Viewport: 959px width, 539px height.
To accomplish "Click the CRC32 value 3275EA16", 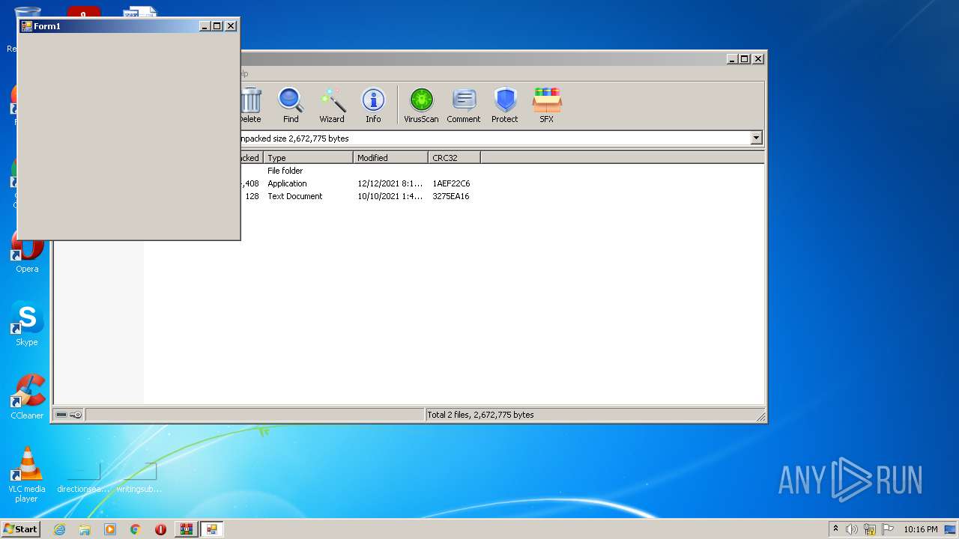I will (x=451, y=196).
